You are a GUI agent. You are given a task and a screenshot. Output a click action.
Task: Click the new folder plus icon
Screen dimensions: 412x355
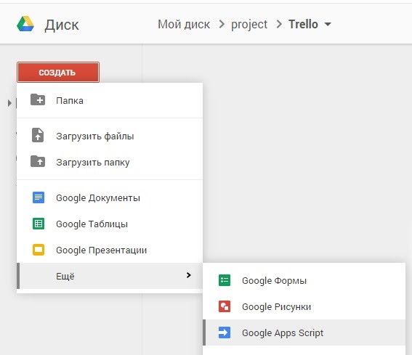tap(38, 99)
